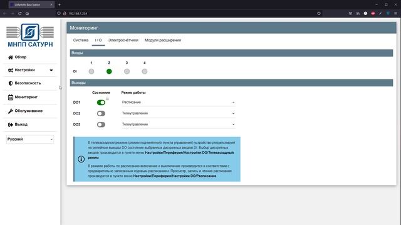Viewport: 401px width, 225px height.
Task: Click DI input indicator 1
Action: click(x=91, y=71)
